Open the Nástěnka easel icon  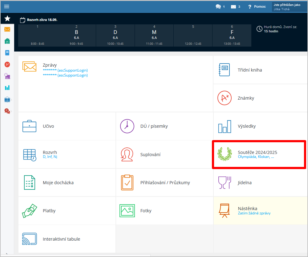tap(224, 211)
